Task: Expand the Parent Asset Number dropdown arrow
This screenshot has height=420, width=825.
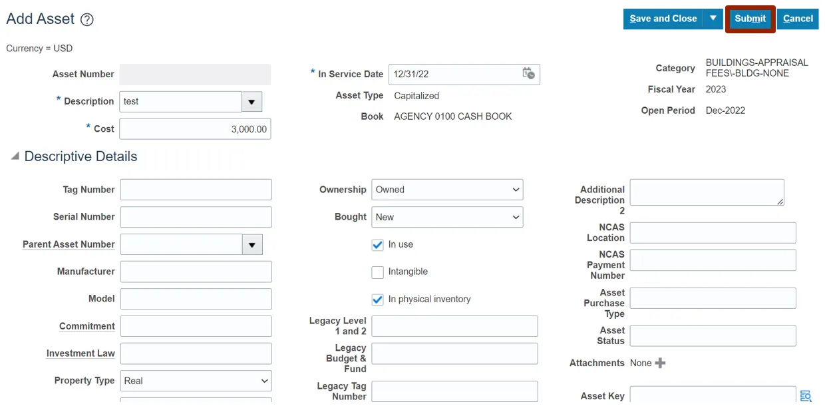Action: [x=251, y=245]
